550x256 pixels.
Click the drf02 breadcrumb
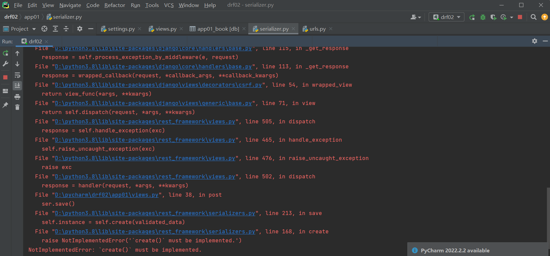[x=11, y=17]
